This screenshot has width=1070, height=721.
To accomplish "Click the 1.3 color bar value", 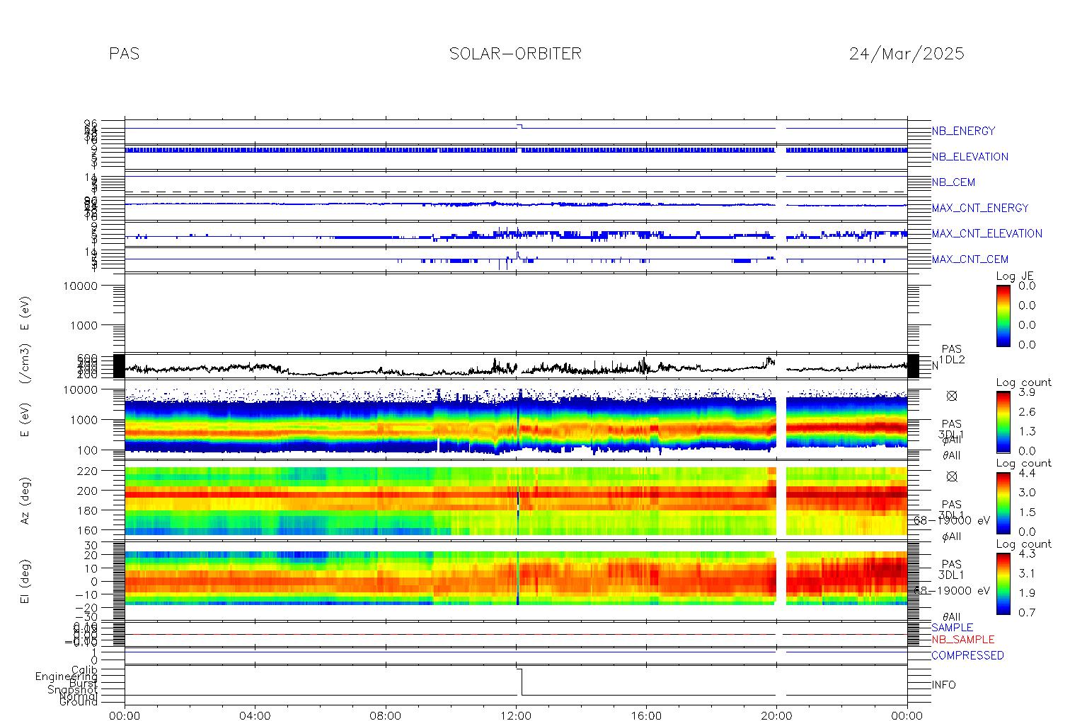I will 1027,431.
